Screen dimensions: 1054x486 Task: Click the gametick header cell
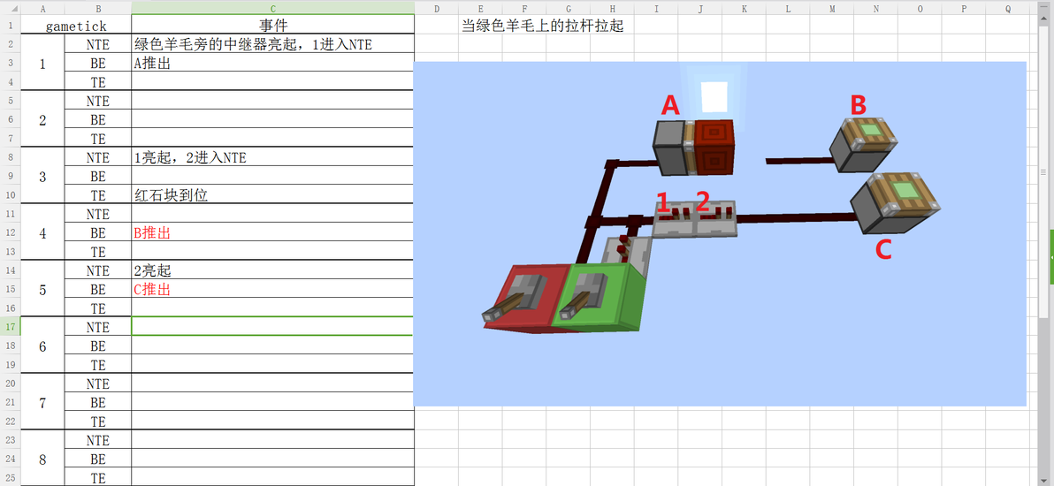tap(76, 26)
